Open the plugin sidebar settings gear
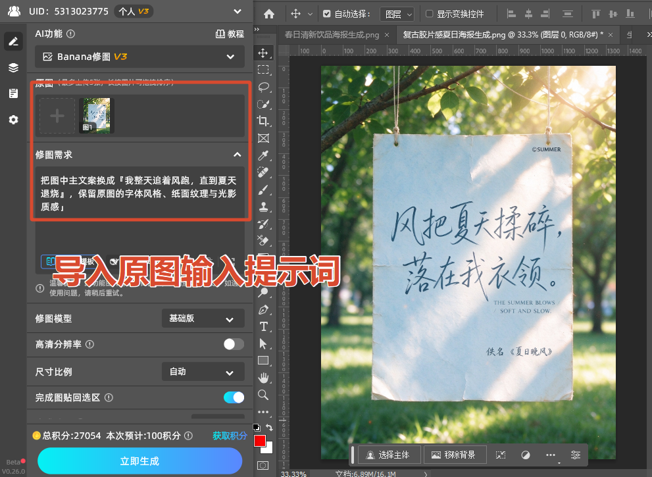Viewport: 652px width, 477px height. click(x=13, y=120)
